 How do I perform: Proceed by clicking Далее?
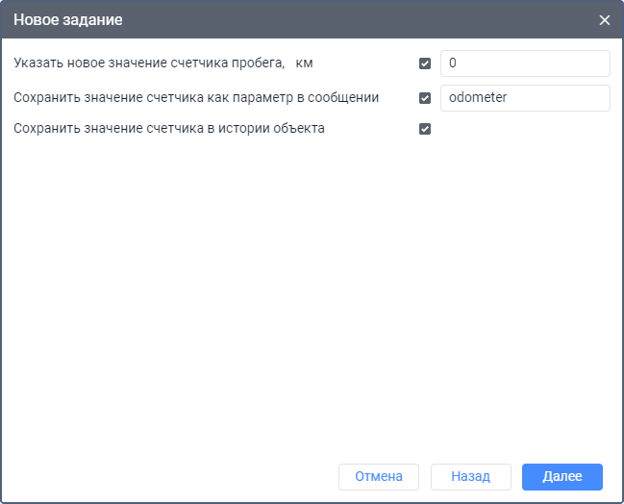pos(562,476)
